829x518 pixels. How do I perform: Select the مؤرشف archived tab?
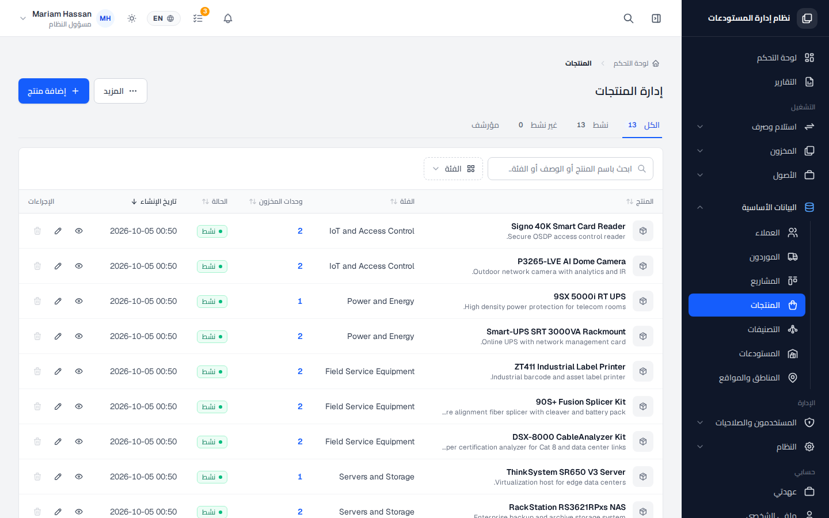click(485, 125)
